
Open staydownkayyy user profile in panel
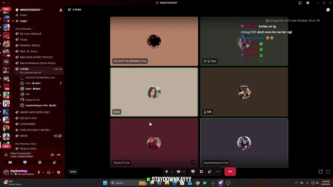(19, 172)
